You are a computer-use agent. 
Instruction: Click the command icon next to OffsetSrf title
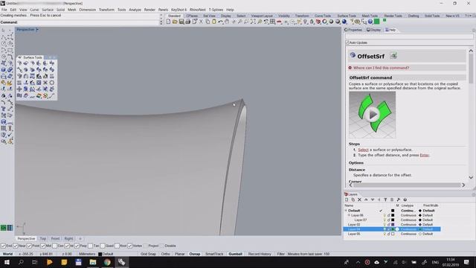click(393, 56)
